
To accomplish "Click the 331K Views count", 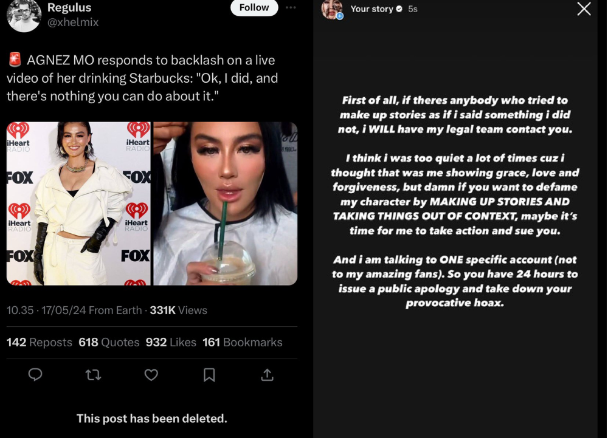I will coord(178,310).
